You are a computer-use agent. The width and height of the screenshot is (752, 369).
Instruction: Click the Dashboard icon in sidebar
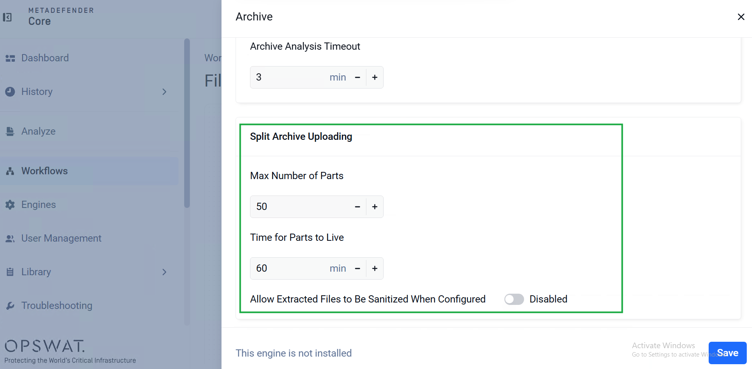10,58
